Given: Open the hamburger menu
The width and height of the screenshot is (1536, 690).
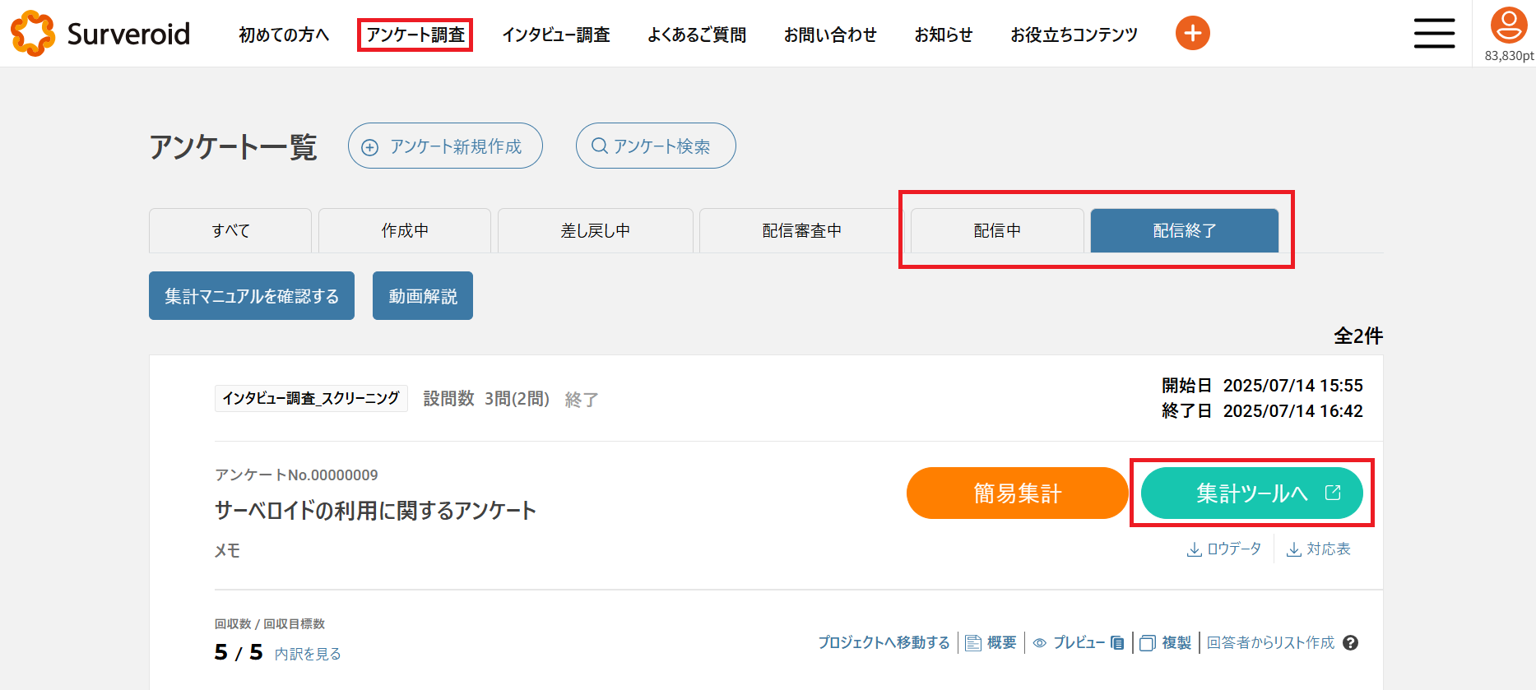Looking at the screenshot, I should pyautogui.click(x=1434, y=34).
